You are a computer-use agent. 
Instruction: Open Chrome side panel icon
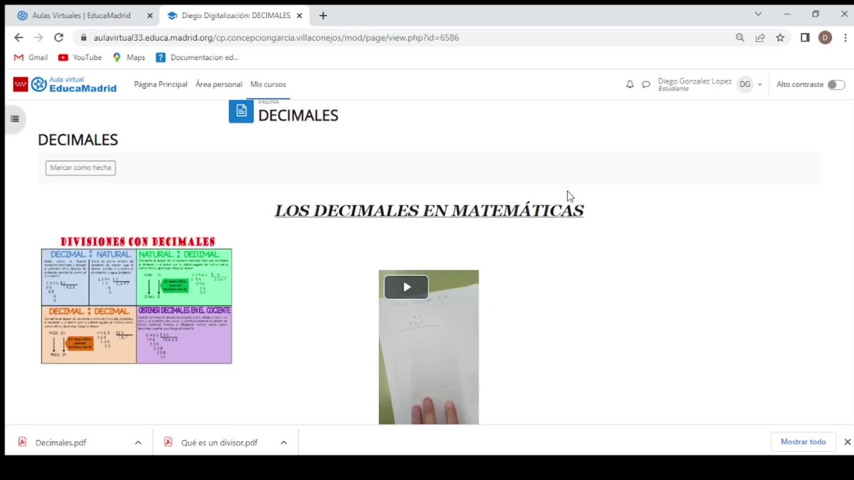pyautogui.click(x=805, y=38)
